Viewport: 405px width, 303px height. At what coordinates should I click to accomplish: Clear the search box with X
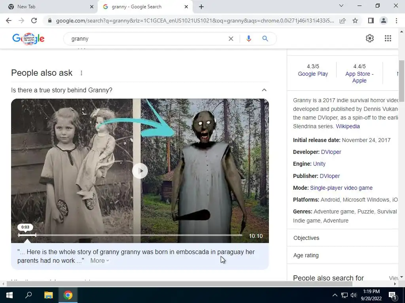pyautogui.click(x=231, y=39)
